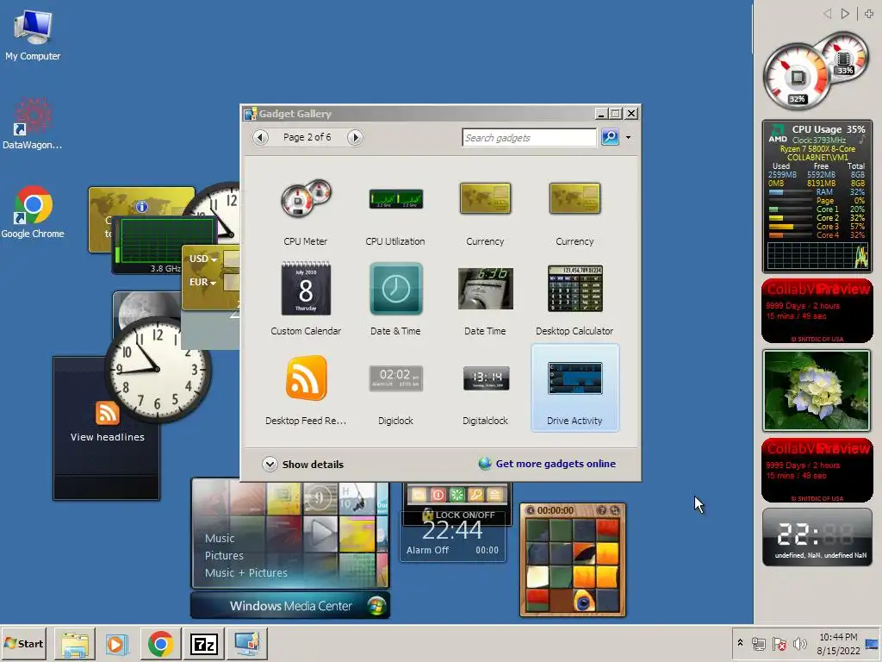The image size is (882, 662).
Task: Select the Desktop Calculator gadget
Action: pos(575,300)
